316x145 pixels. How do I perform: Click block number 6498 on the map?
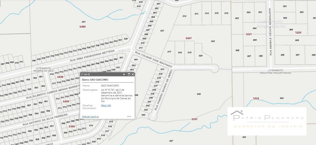pyautogui.click(x=60, y=77)
